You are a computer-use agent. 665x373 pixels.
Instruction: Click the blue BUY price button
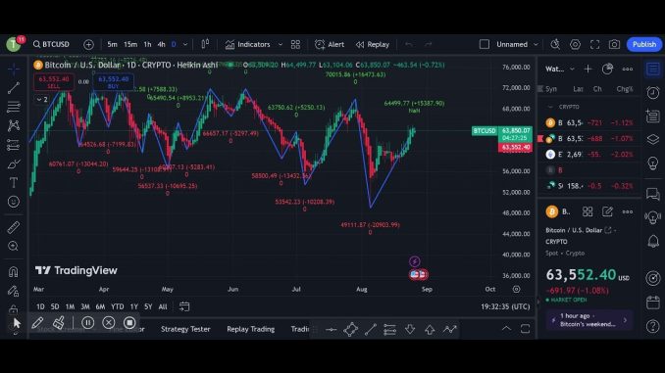[113, 82]
